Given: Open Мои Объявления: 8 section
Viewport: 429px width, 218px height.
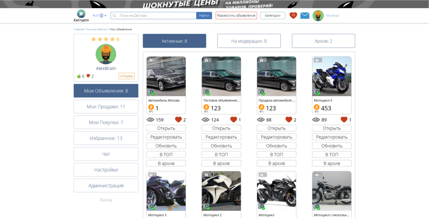Looking at the screenshot, I should (x=106, y=91).
